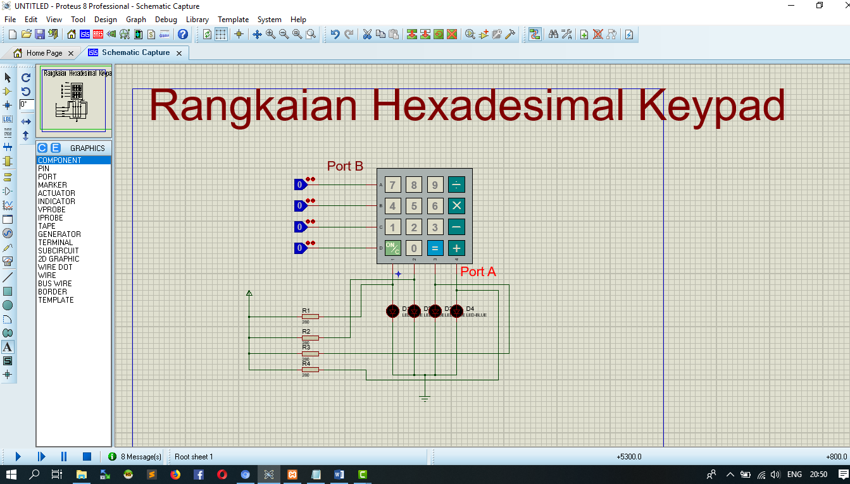Switch to the Home Page tab
The height and width of the screenshot is (484, 850).
click(x=44, y=53)
